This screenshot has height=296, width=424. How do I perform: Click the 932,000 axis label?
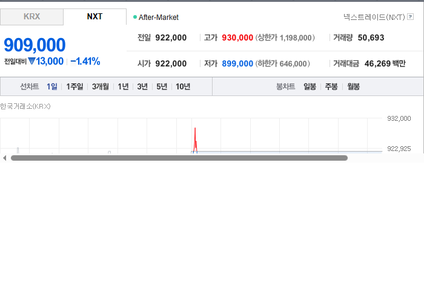399,118
